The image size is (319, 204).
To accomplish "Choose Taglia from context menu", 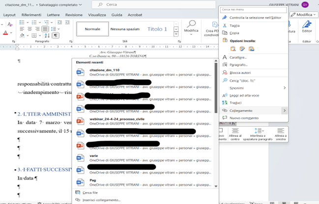I will pos(254,25).
